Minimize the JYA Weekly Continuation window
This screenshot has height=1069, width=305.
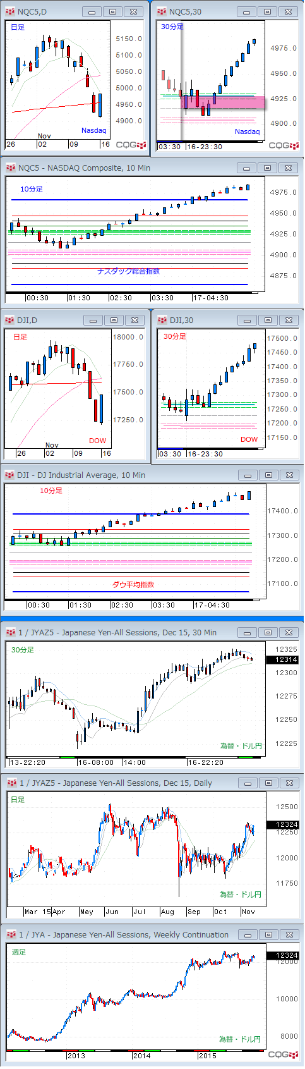pos(248,934)
